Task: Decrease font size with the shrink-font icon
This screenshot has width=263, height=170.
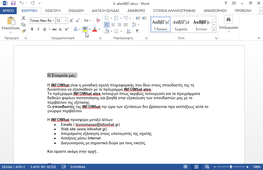Action: (78, 20)
